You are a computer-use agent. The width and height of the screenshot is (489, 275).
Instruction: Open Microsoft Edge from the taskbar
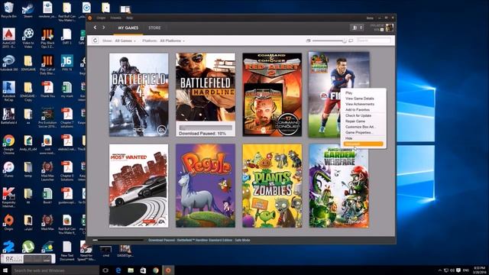[118, 270]
